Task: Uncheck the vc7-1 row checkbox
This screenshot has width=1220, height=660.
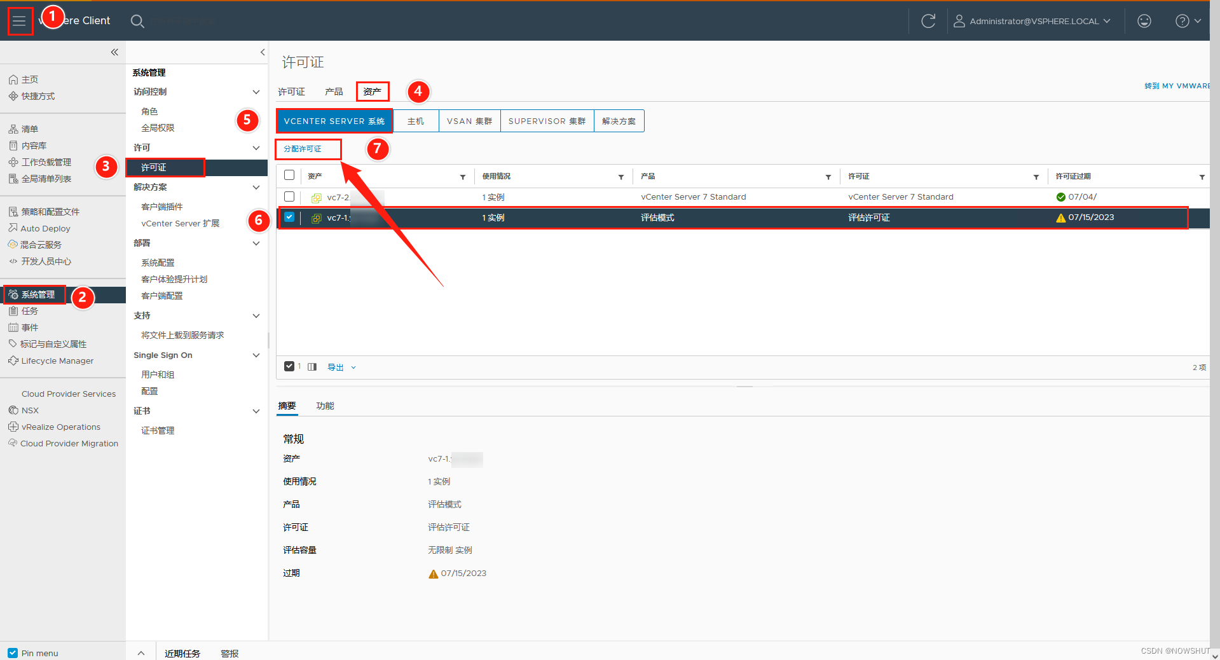Action: (289, 217)
